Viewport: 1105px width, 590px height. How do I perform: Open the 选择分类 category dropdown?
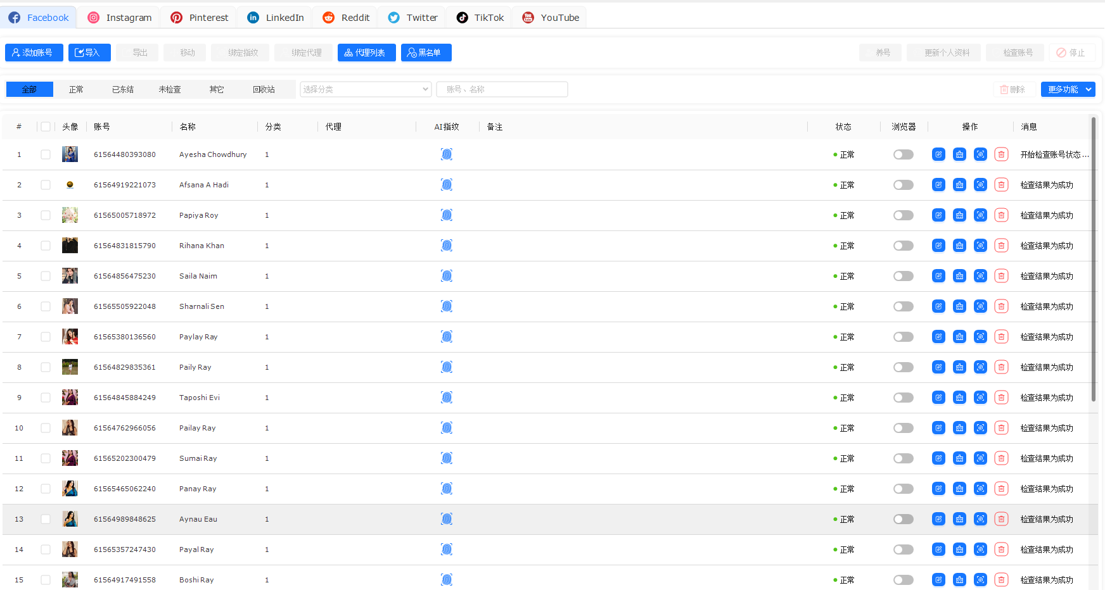366,89
